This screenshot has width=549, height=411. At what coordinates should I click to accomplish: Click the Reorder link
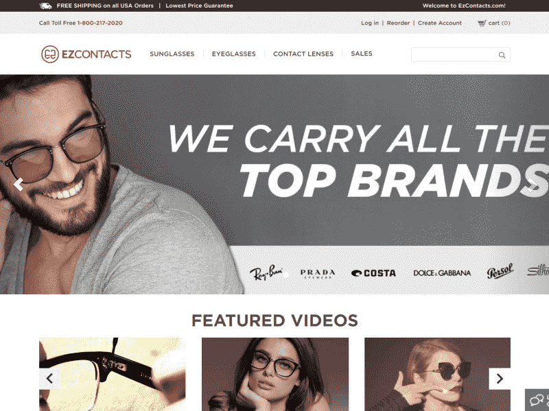tap(398, 23)
